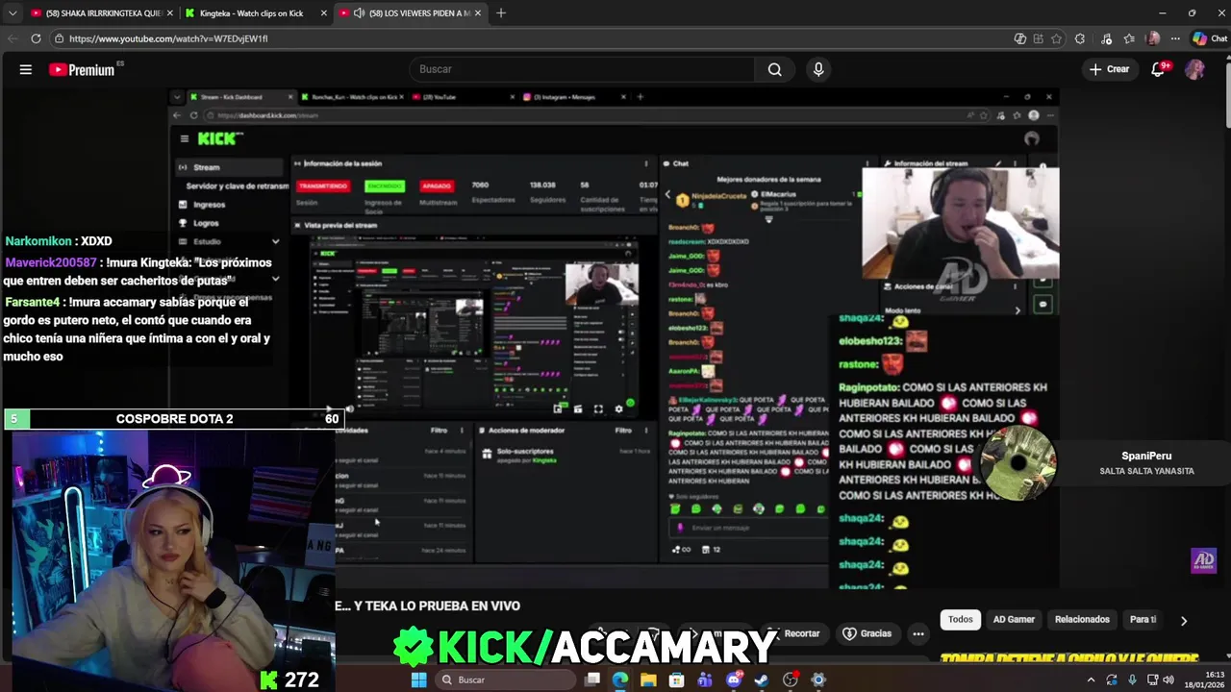Open the Copilot Chat sidebar
This screenshot has width=1231, height=692.
click(1210, 38)
